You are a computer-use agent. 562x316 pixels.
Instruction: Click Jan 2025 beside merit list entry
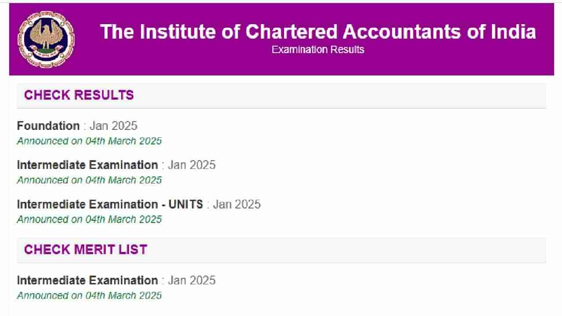(191, 280)
